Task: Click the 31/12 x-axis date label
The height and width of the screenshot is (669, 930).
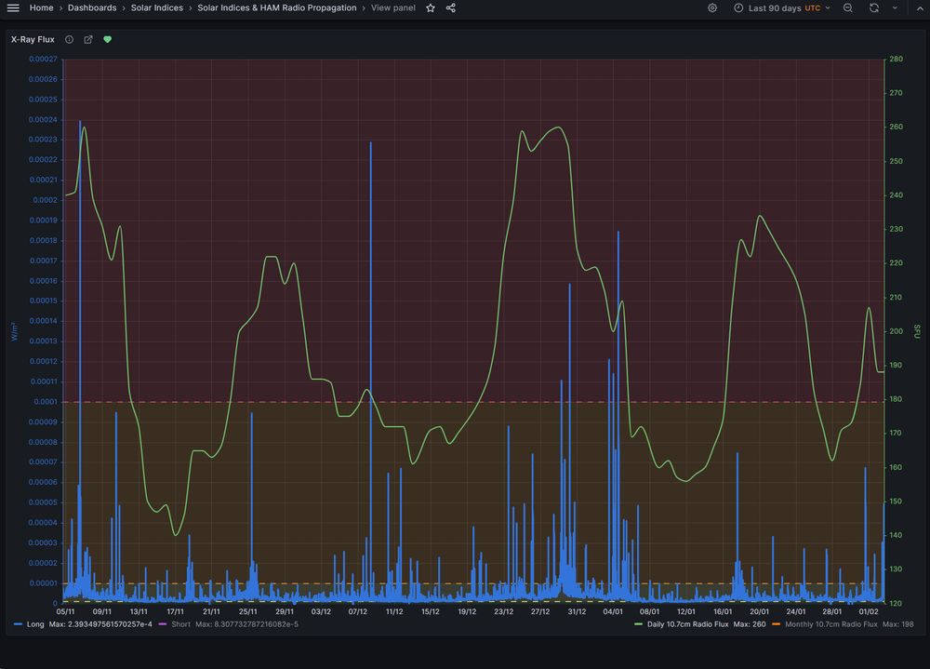Action: pos(577,611)
